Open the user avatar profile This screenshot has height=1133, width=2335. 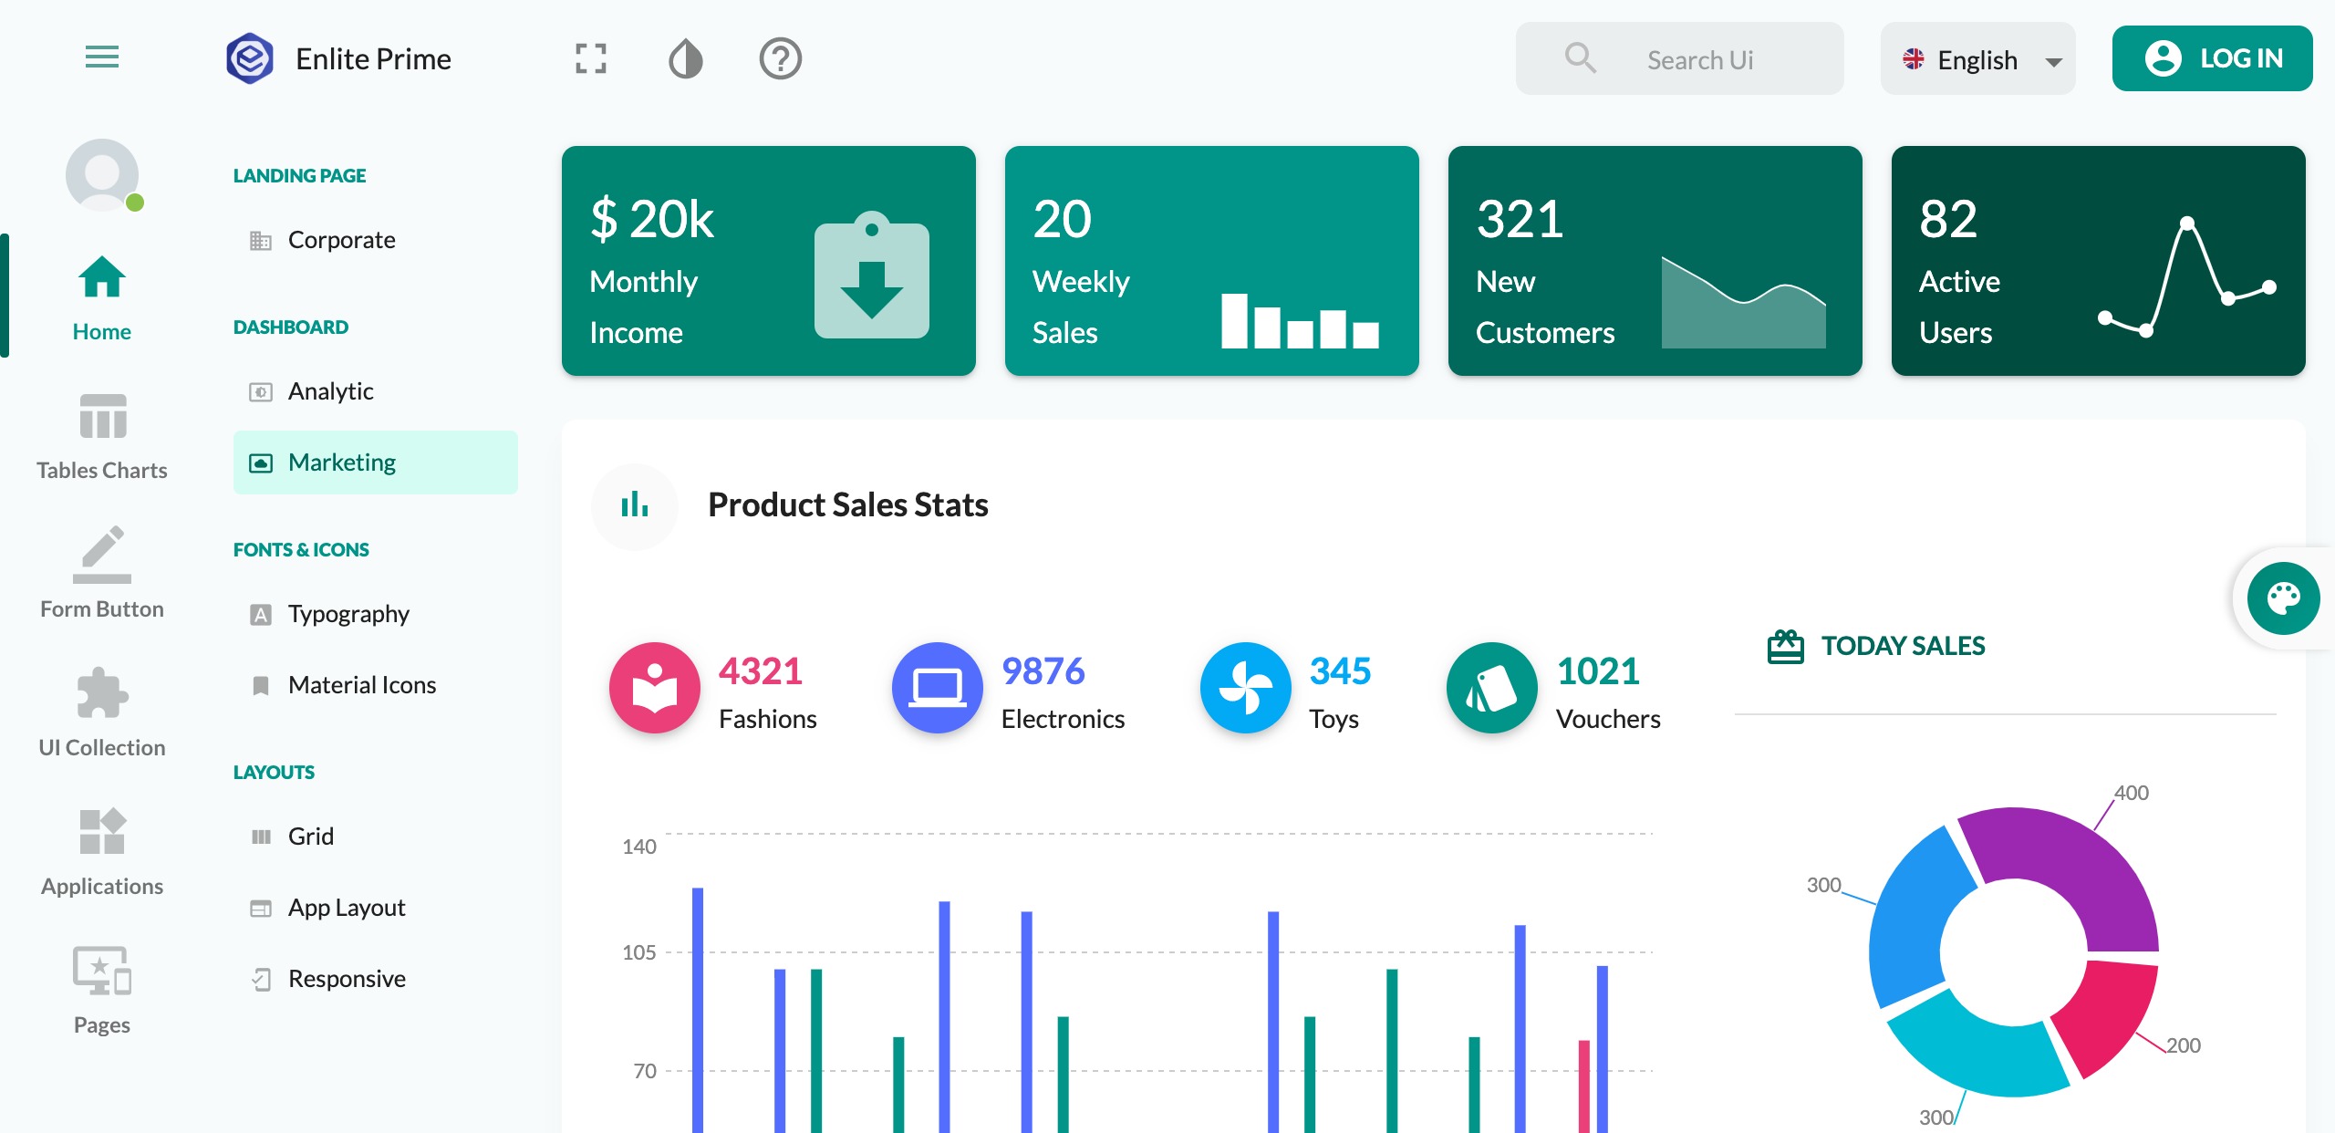coord(102,174)
